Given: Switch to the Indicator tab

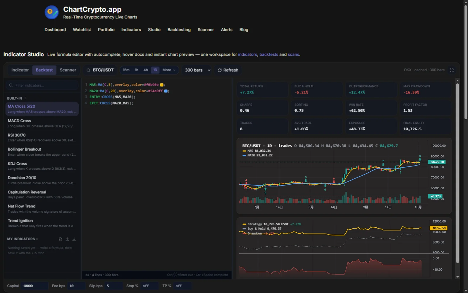Looking at the screenshot, I should coord(20,70).
